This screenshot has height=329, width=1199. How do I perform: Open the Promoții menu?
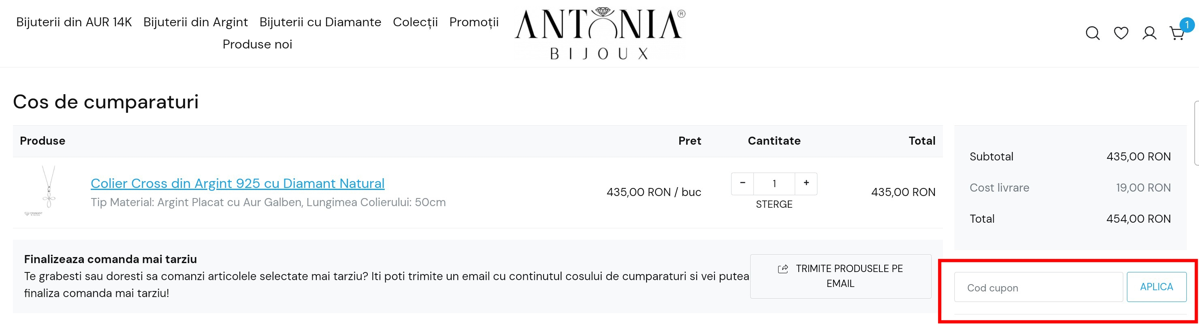coord(474,22)
